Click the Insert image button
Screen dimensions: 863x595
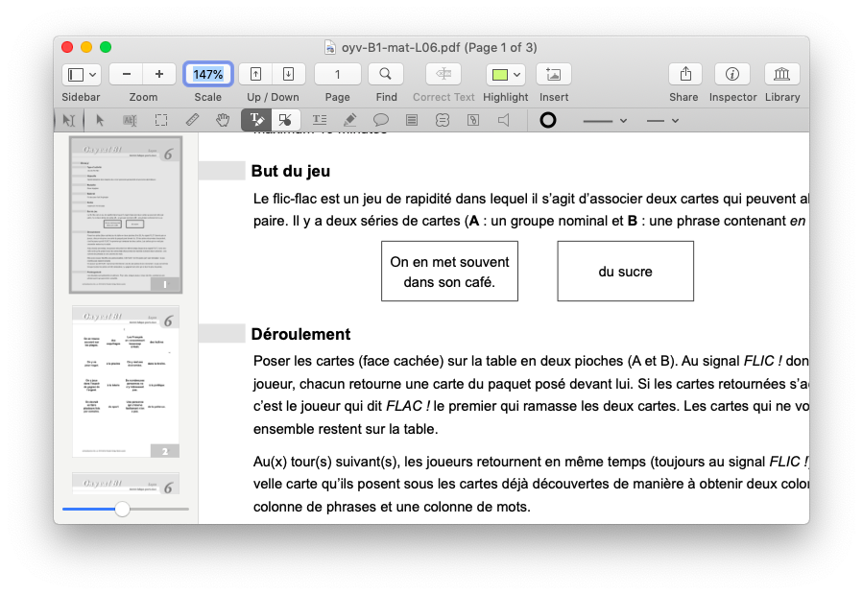coord(554,74)
